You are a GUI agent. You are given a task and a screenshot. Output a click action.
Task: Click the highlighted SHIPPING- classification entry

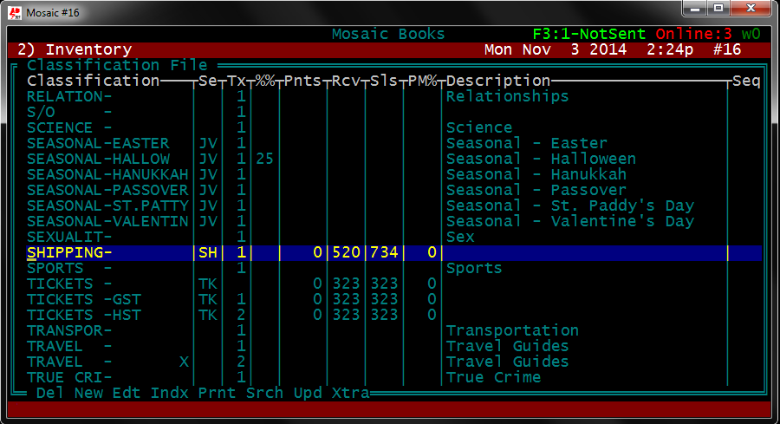pyautogui.click(x=69, y=252)
